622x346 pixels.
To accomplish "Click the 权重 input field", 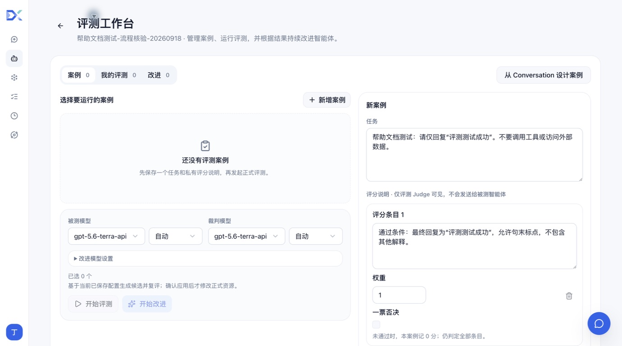I will pos(399,295).
